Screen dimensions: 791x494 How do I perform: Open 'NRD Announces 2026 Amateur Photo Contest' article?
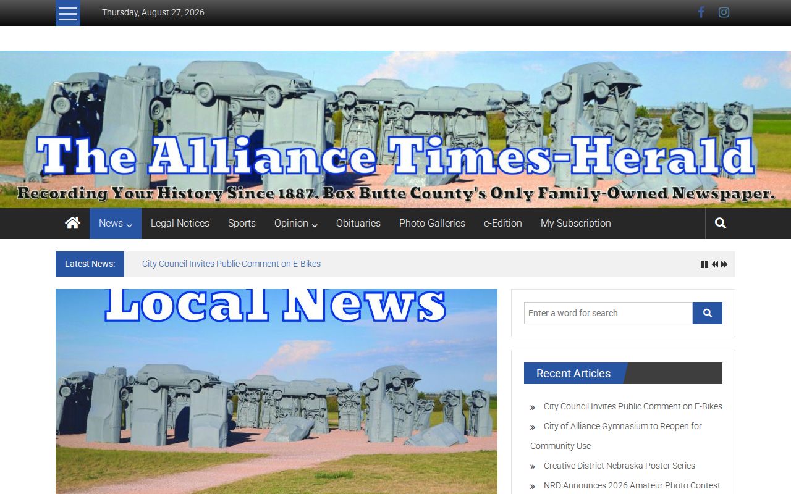click(x=632, y=485)
